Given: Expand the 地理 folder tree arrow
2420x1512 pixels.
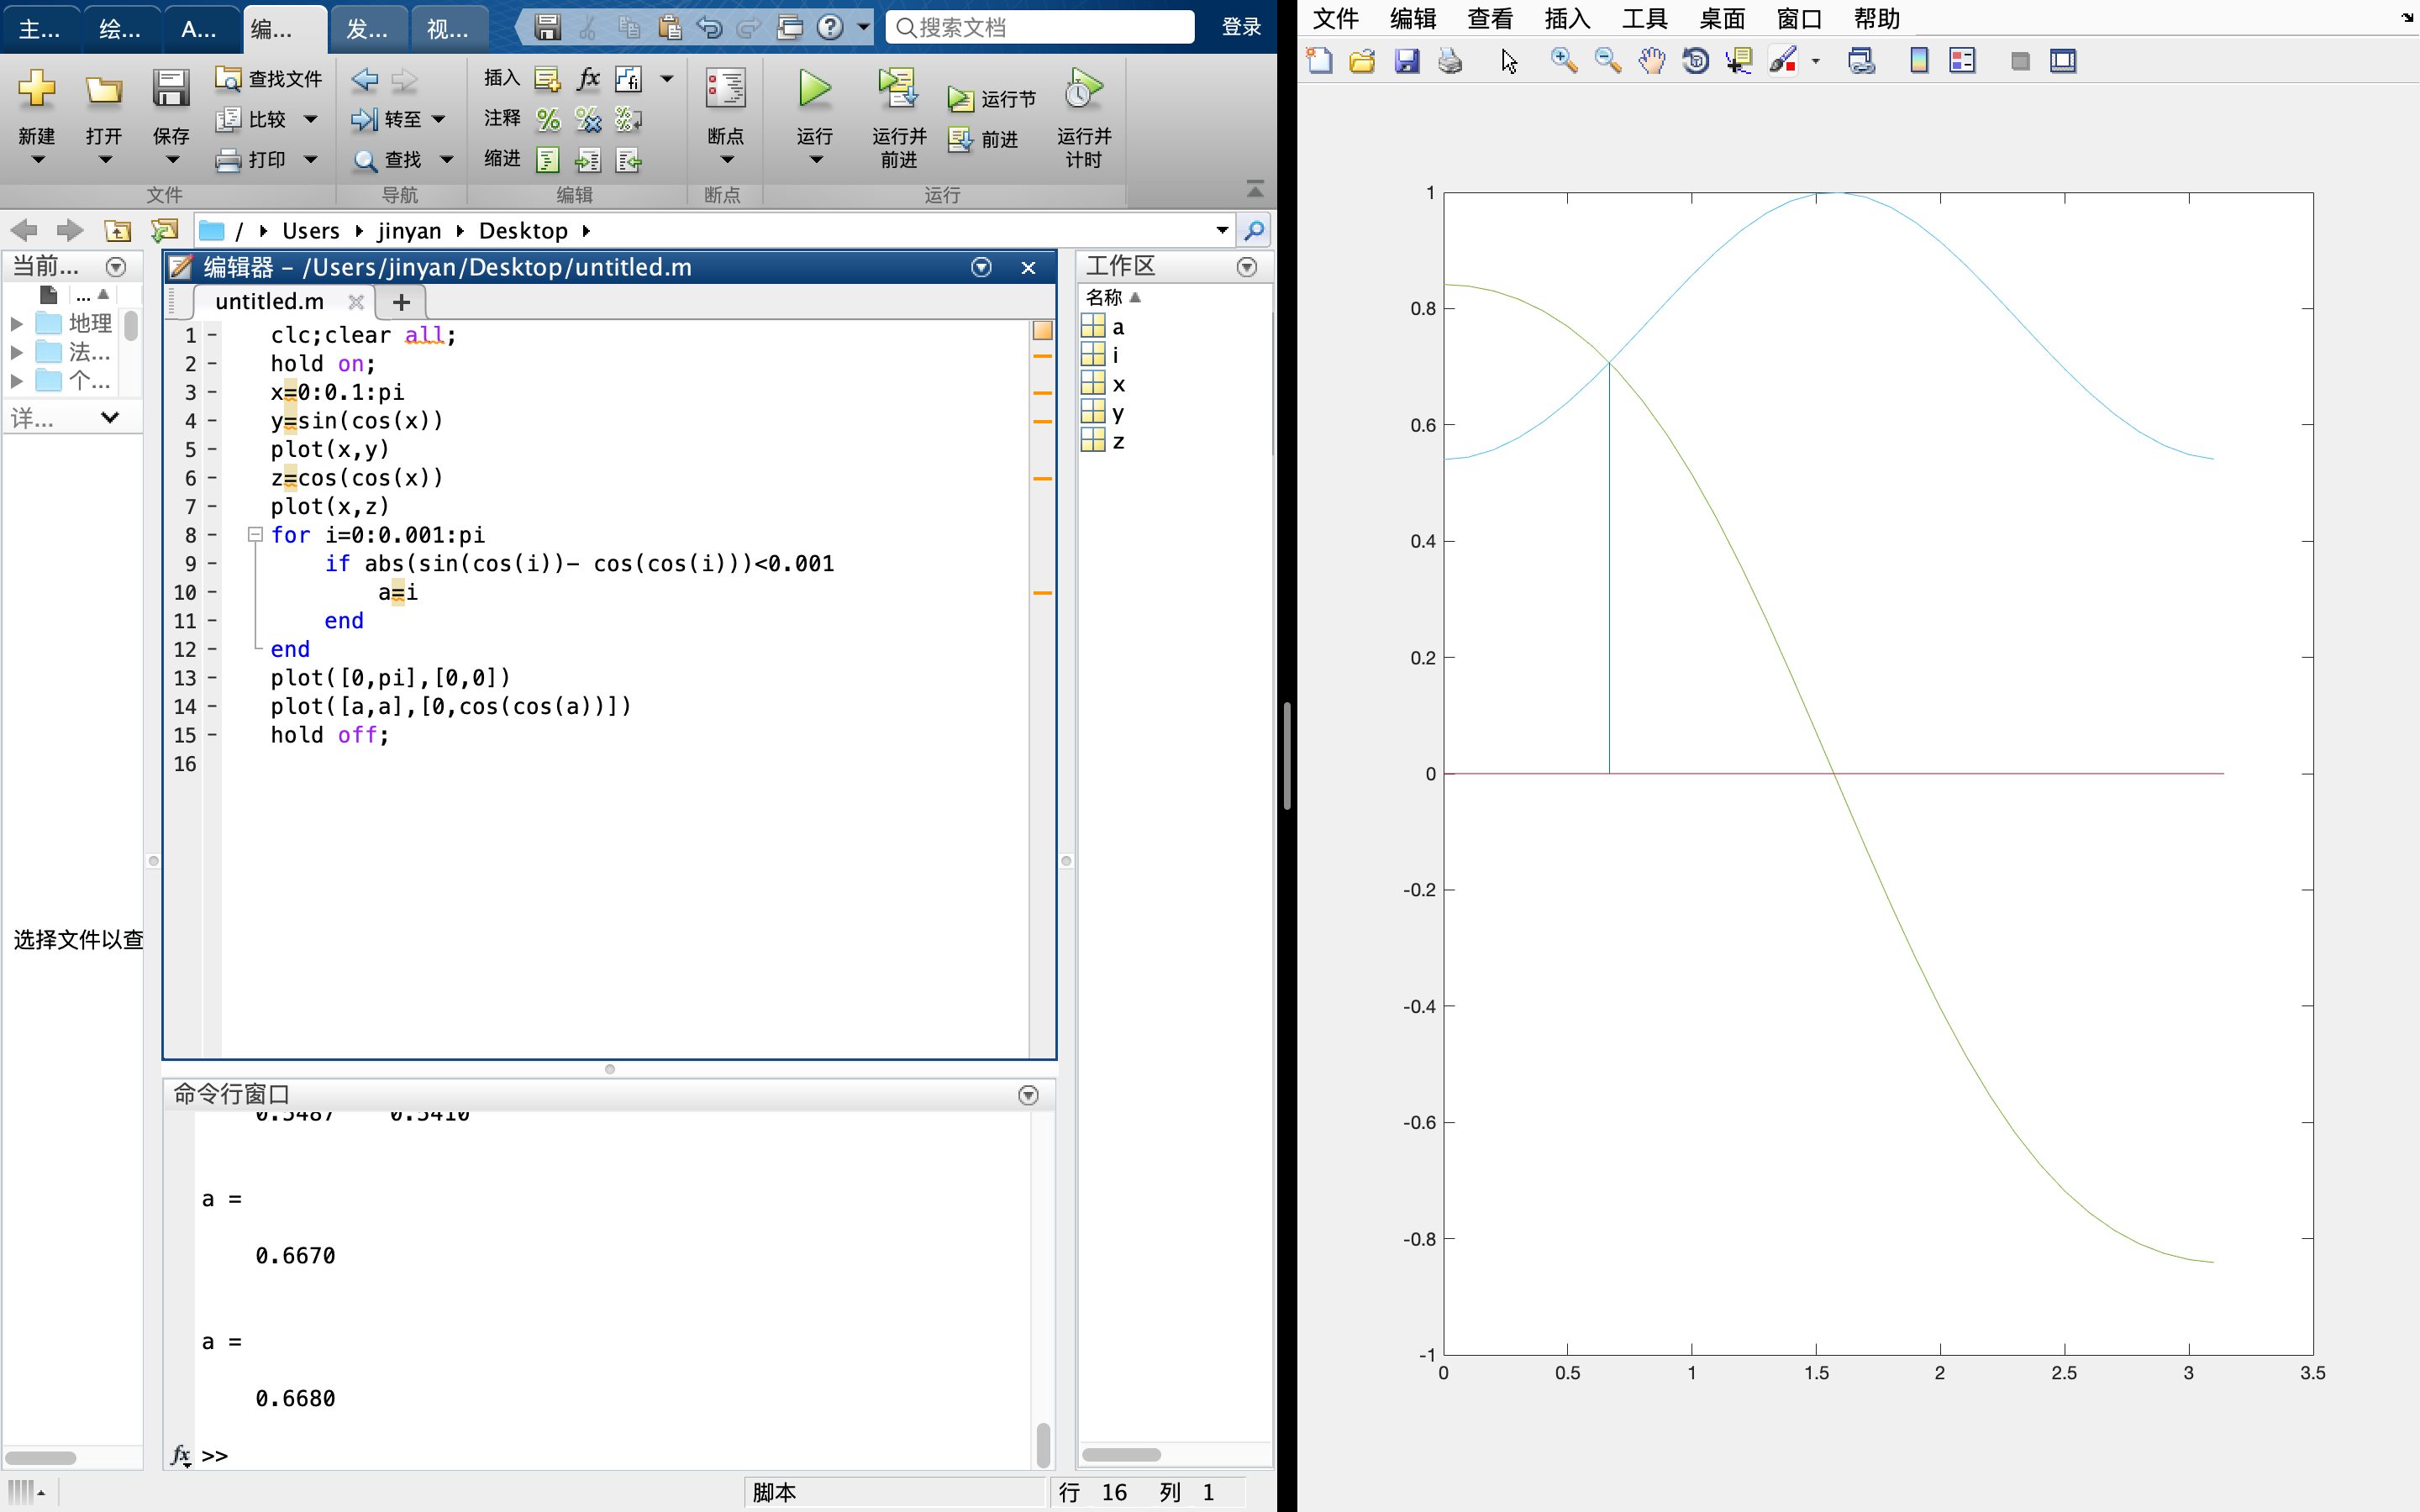Looking at the screenshot, I should 16,323.
